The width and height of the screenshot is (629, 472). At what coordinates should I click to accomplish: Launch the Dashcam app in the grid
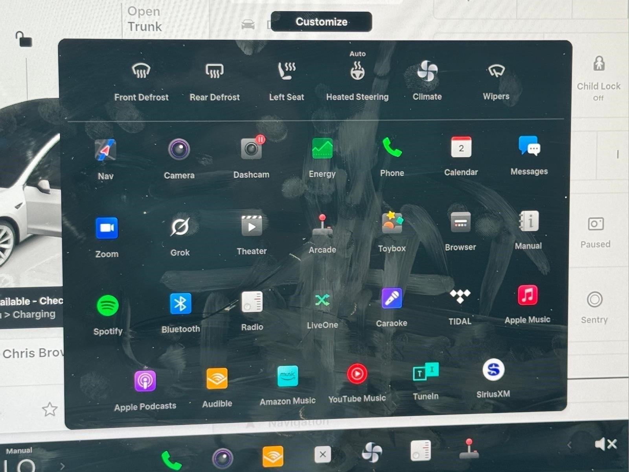pyautogui.click(x=252, y=148)
